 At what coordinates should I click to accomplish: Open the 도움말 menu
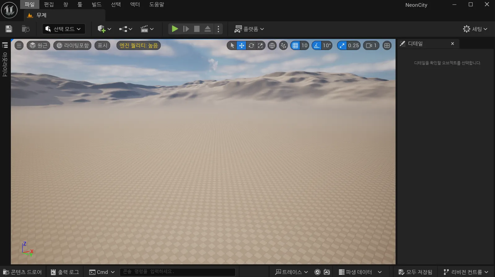coord(157,4)
